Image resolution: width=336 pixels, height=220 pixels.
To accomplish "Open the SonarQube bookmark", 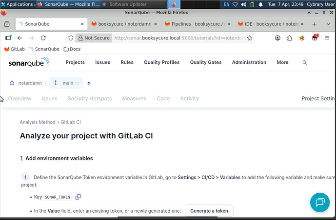I will coord(44,49).
